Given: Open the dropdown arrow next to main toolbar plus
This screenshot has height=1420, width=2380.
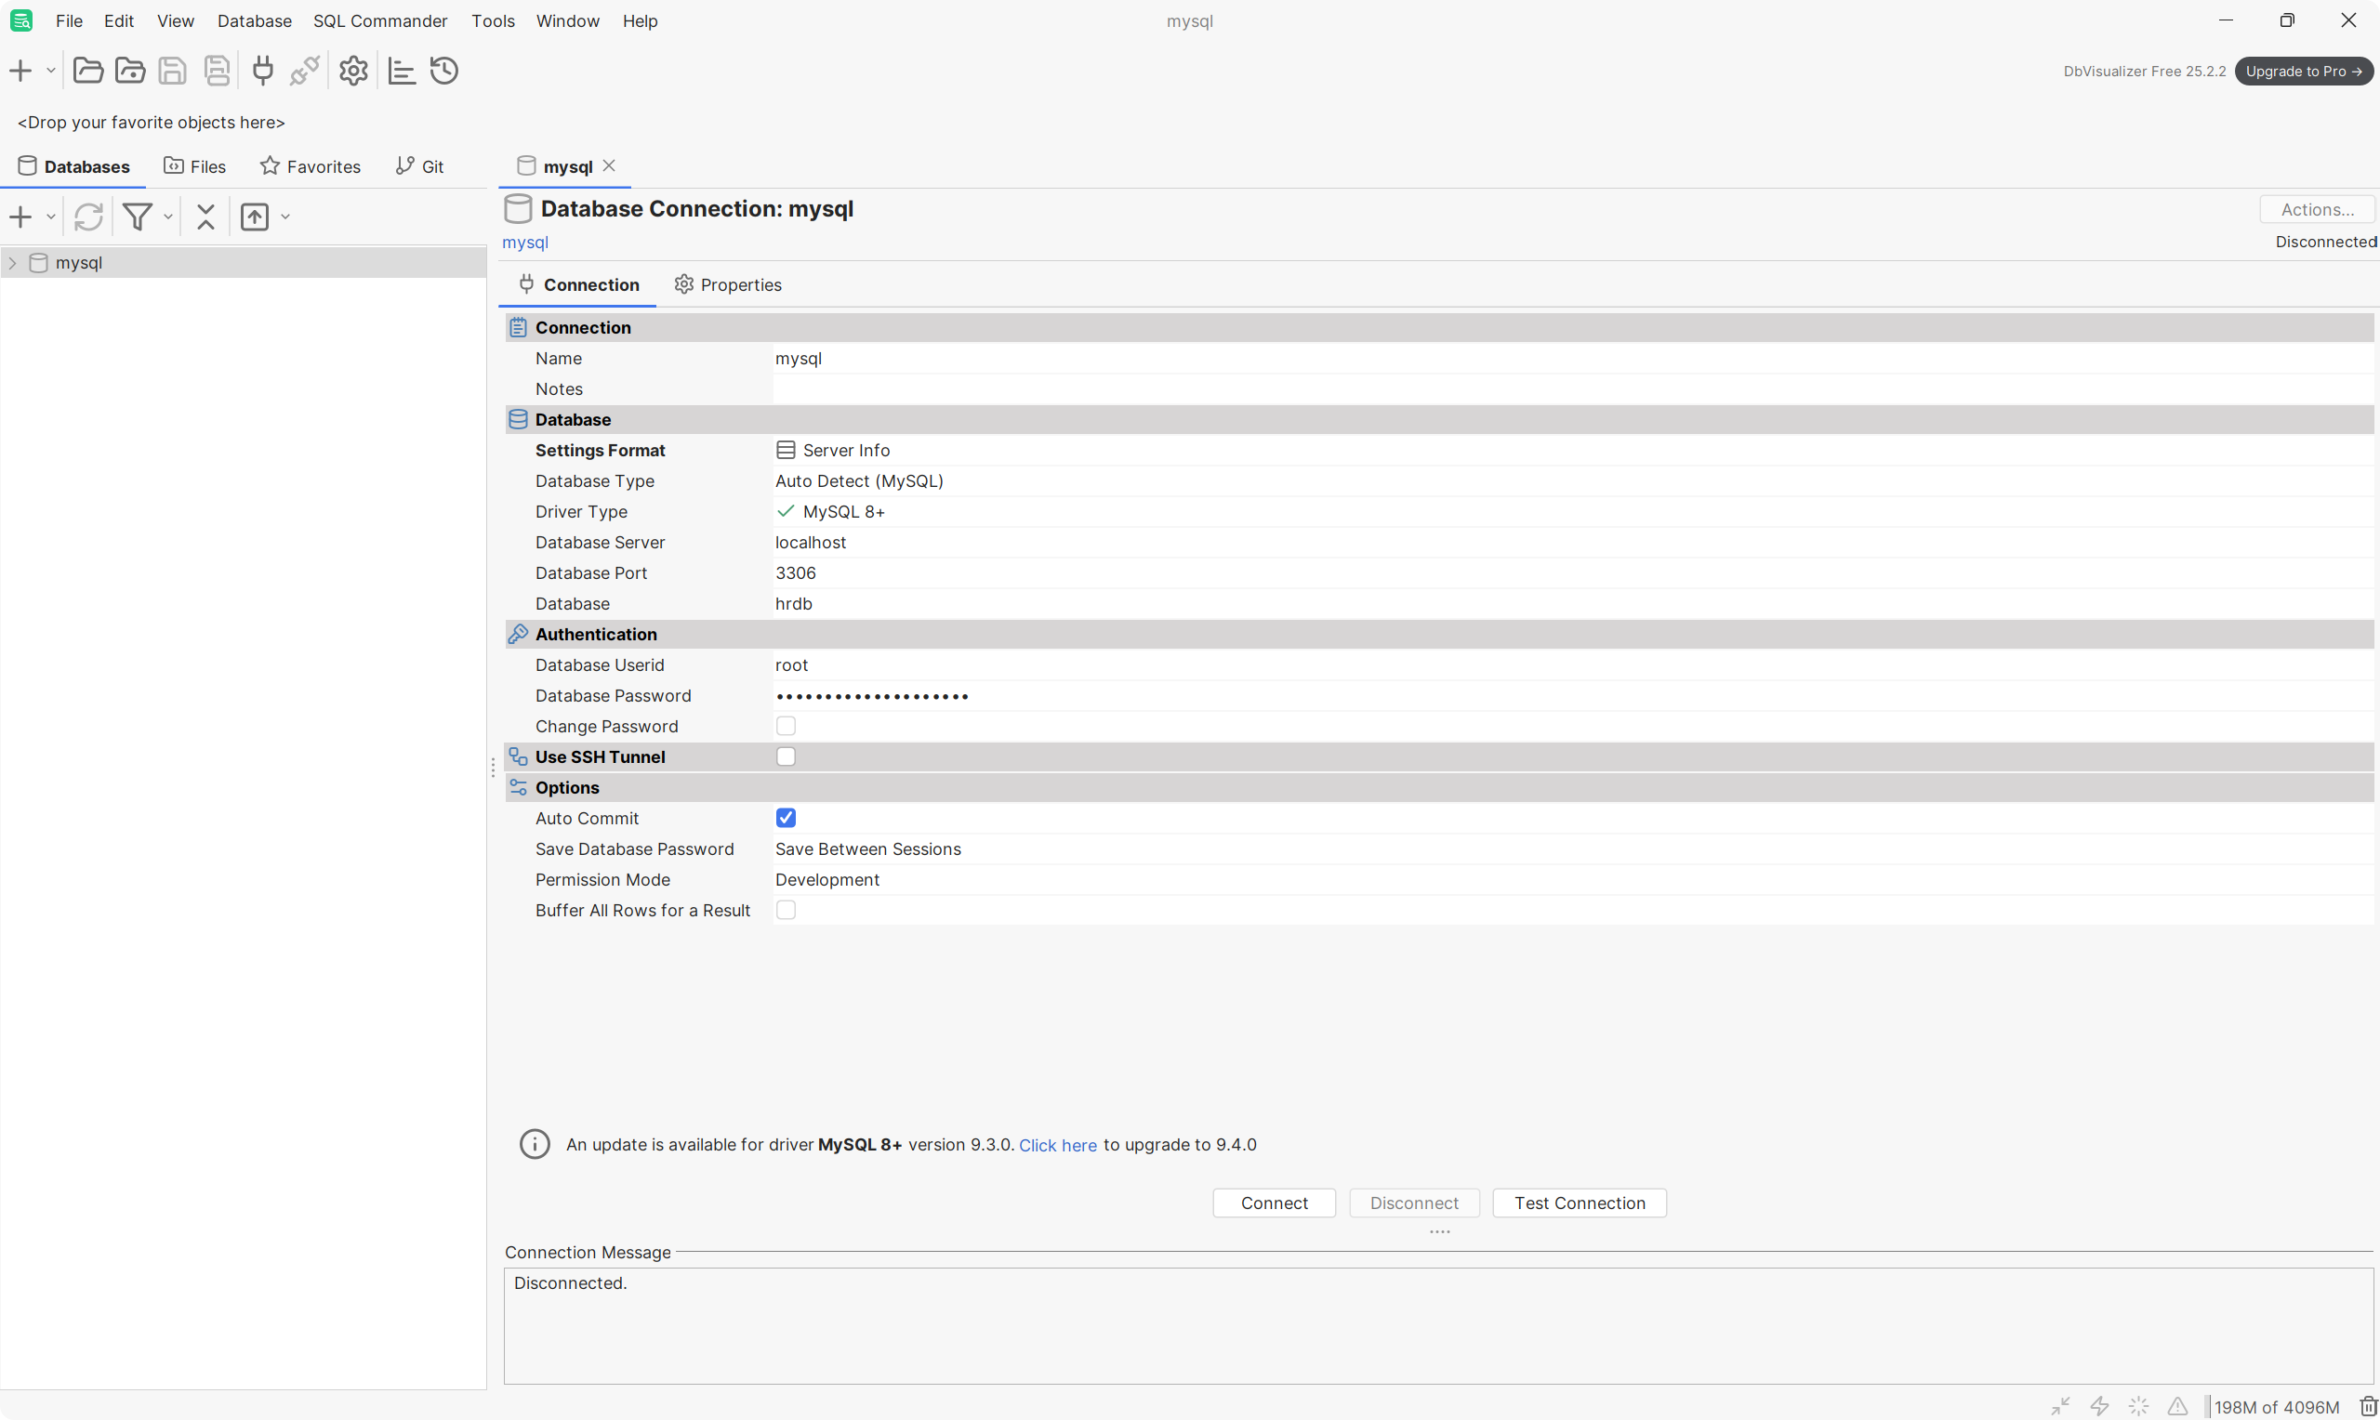Looking at the screenshot, I should pyautogui.click(x=51, y=71).
